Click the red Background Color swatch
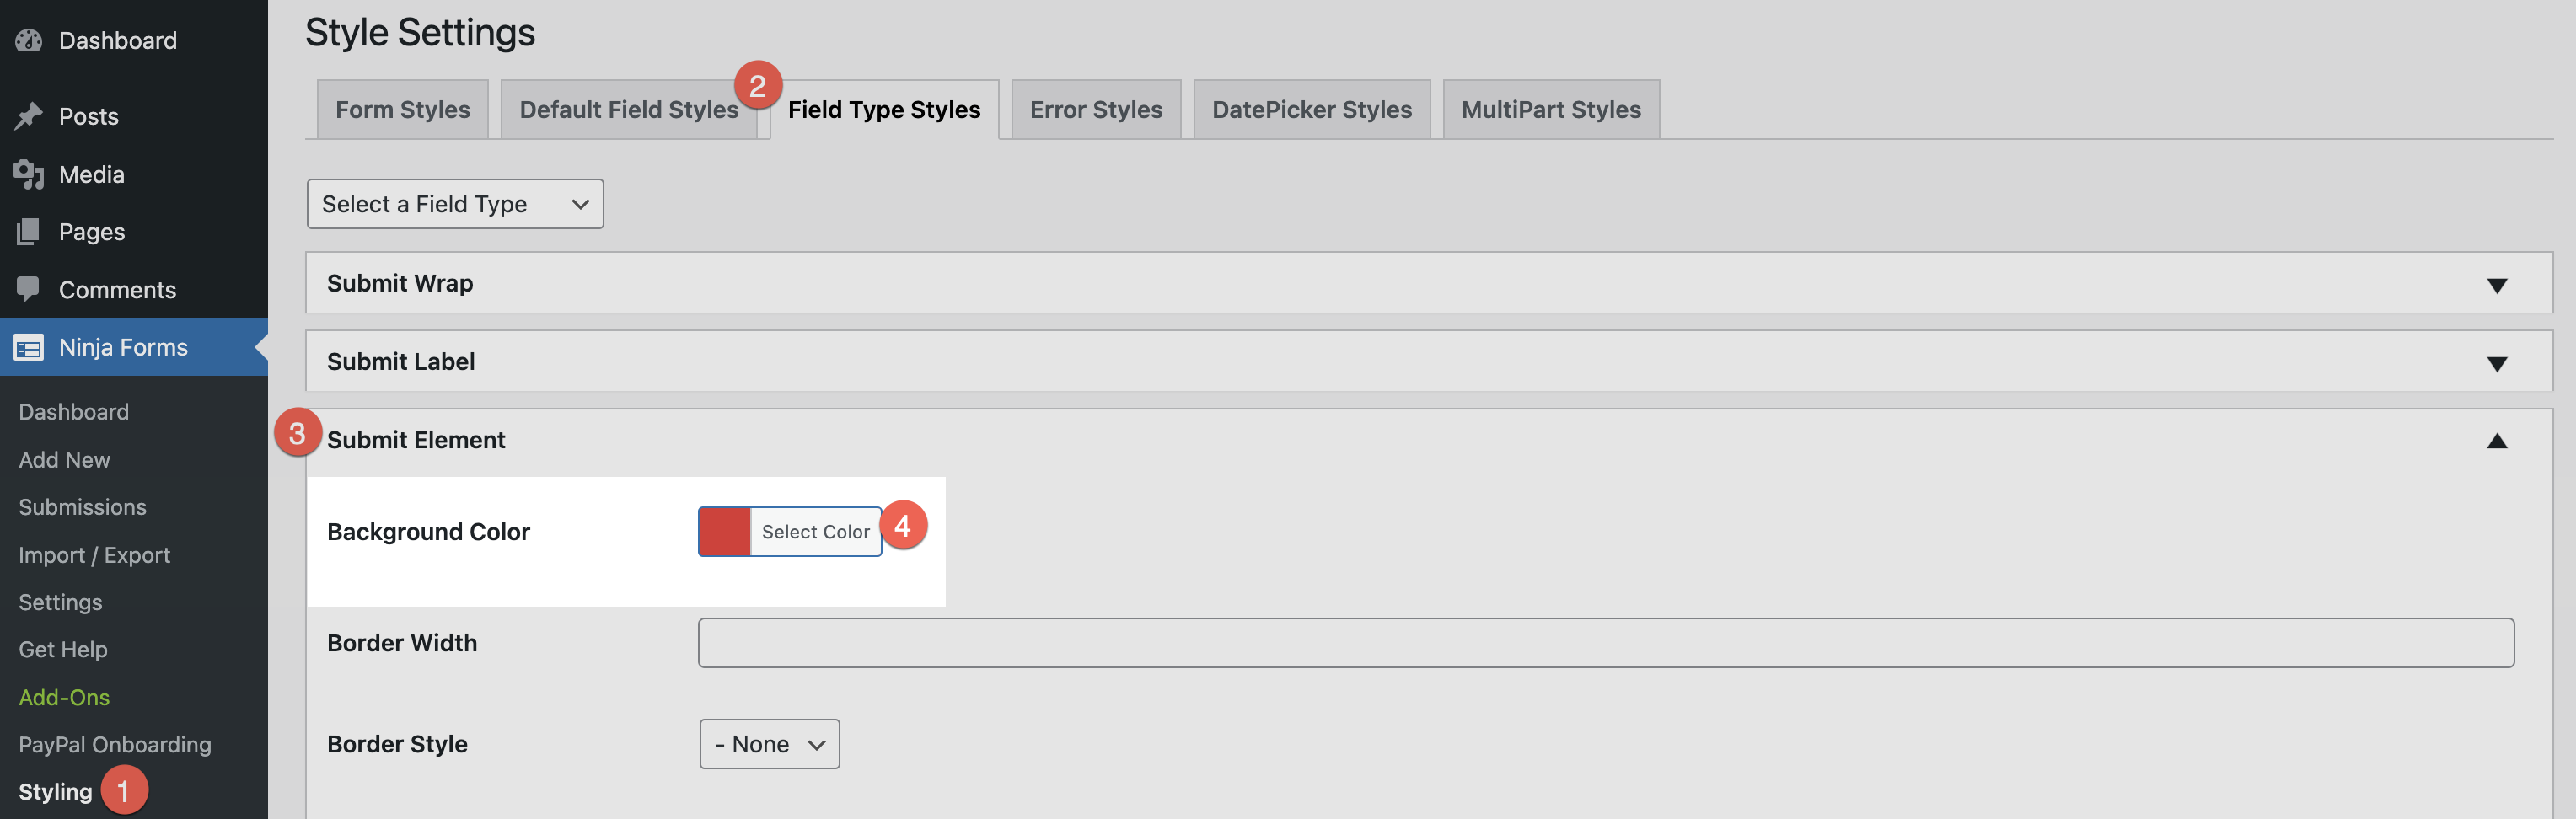 (724, 532)
